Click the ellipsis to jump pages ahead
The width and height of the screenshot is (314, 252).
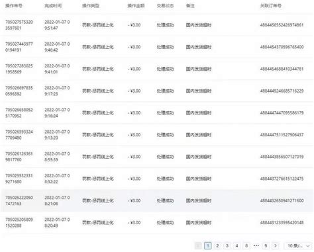click(x=256, y=245)
